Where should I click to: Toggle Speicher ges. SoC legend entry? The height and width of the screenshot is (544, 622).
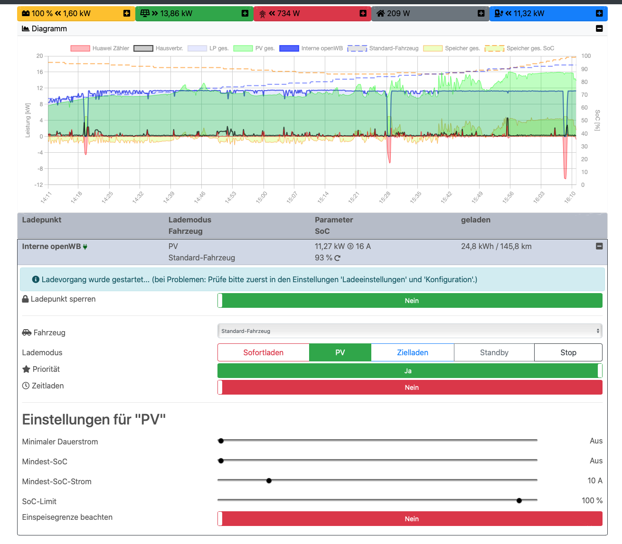(519, 48)
